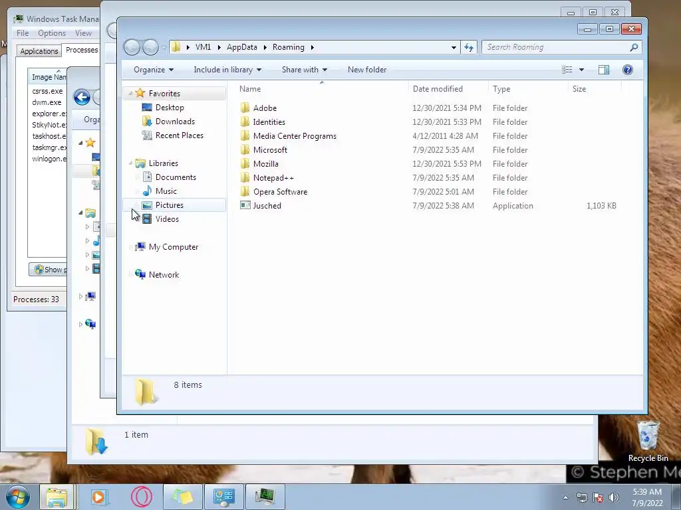Open the Share with dropdown
The image size is (681, 510).
[305, 70]
